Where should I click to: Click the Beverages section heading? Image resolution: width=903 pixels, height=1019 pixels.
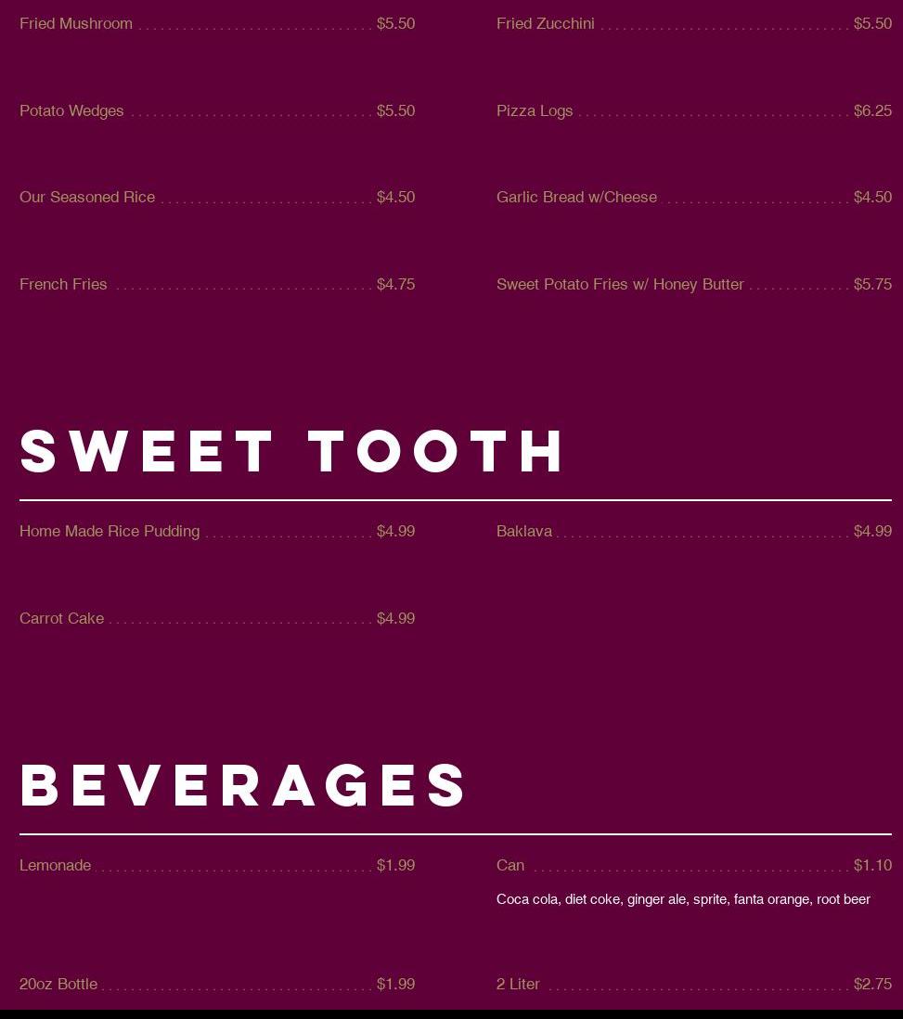tap(244, 786)
